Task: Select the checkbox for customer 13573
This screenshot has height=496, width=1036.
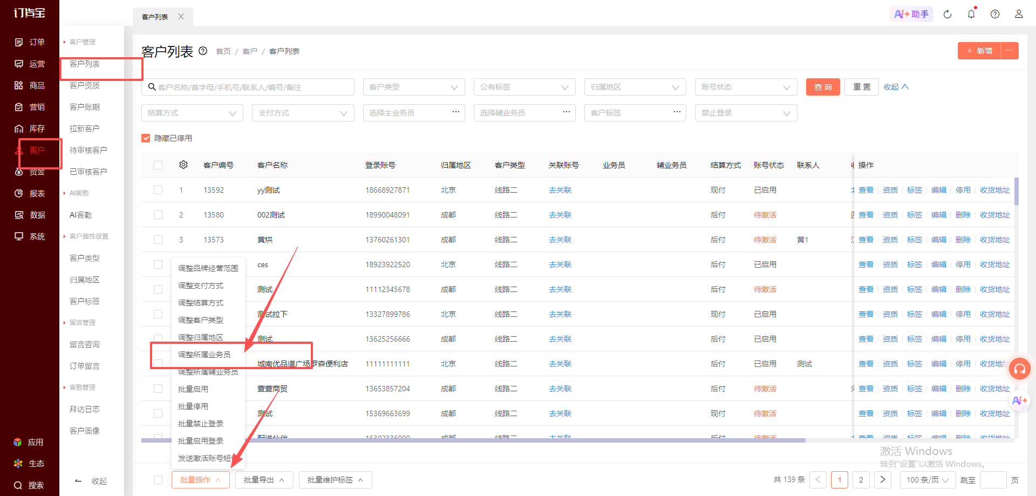Action: (158, 240)
